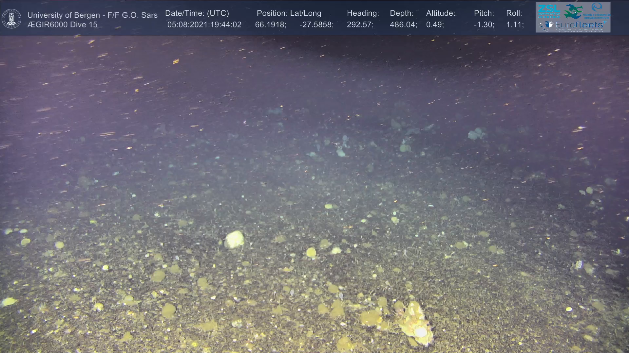Click the Heading value 292.57

360,25
